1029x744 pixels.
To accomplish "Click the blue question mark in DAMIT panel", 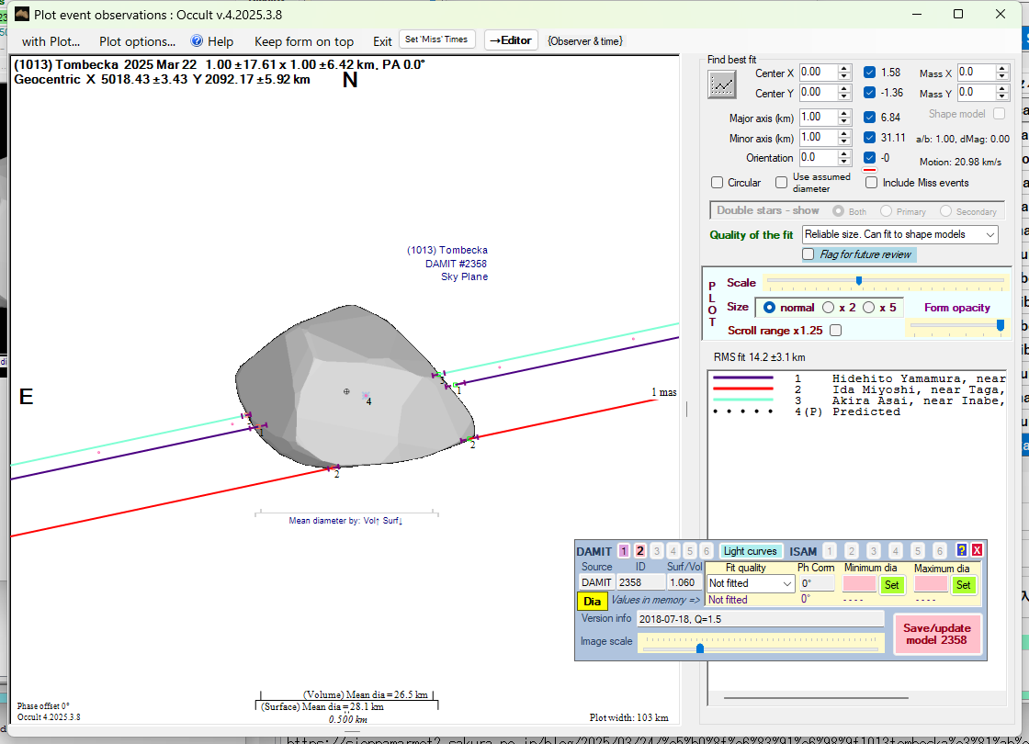I will tap(962, 550).
